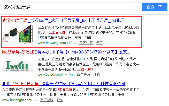
Task: Visit the www.5dled.com green URL
Action: pyautogui.click(x=50, y=75)
